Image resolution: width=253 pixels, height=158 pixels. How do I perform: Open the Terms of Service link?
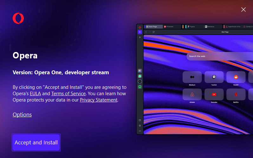(68, 94)
